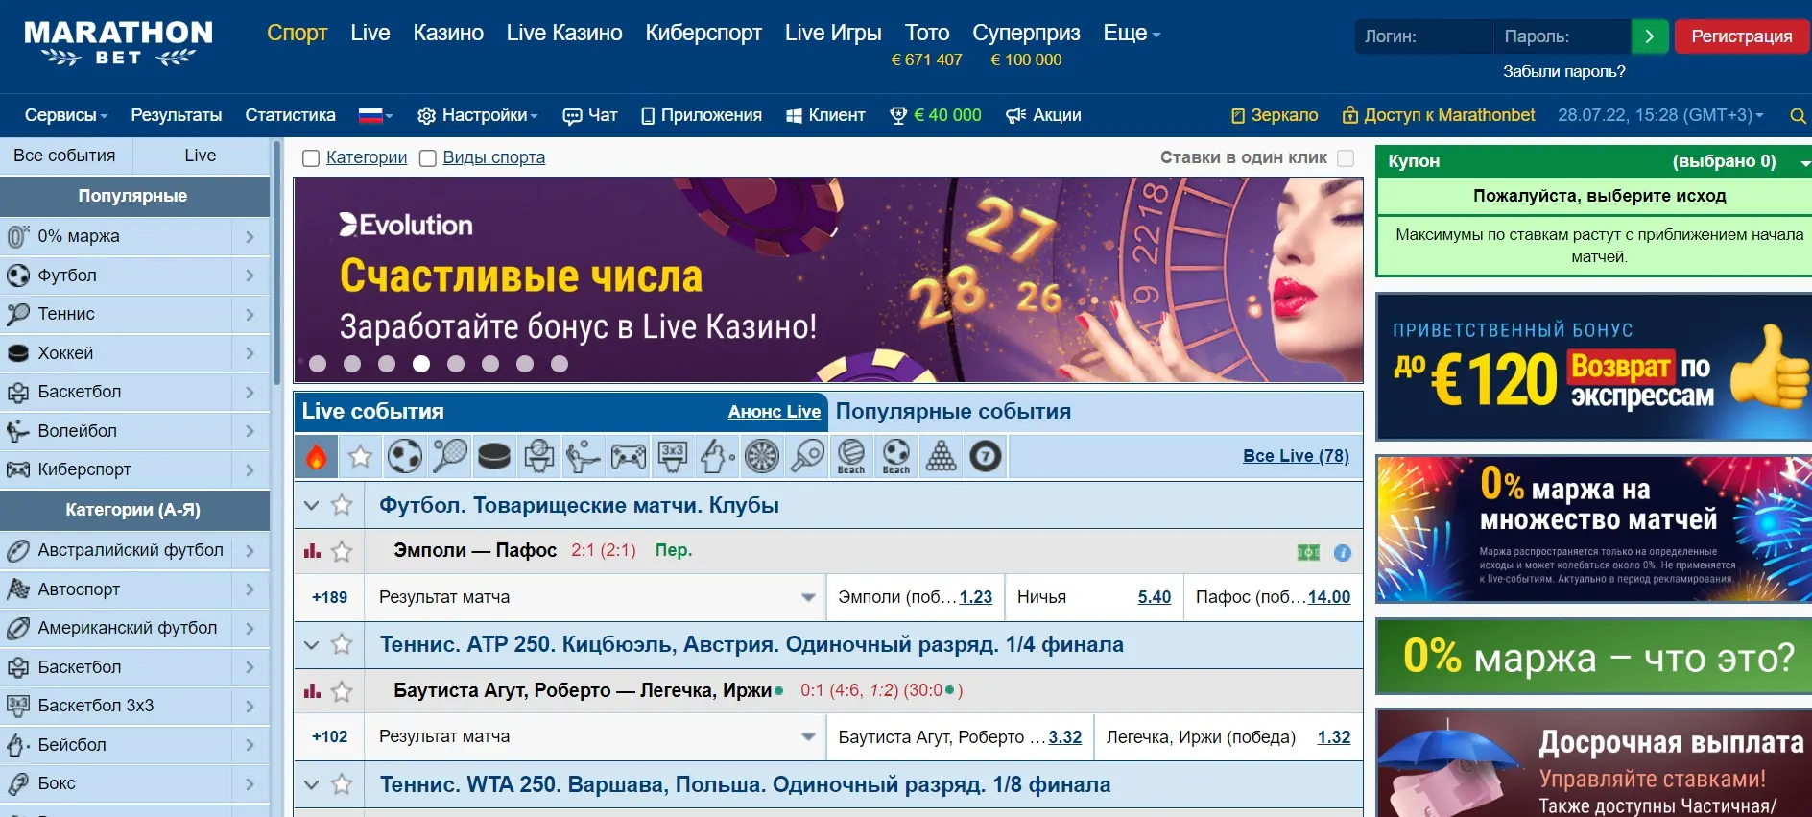Click the red Регистрация button
Viewport: 1812px width, 817px height.
click(1741, 36)
